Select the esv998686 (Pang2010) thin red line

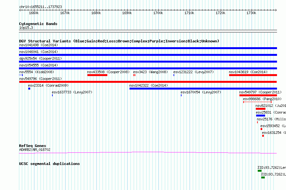pos(257,102)
